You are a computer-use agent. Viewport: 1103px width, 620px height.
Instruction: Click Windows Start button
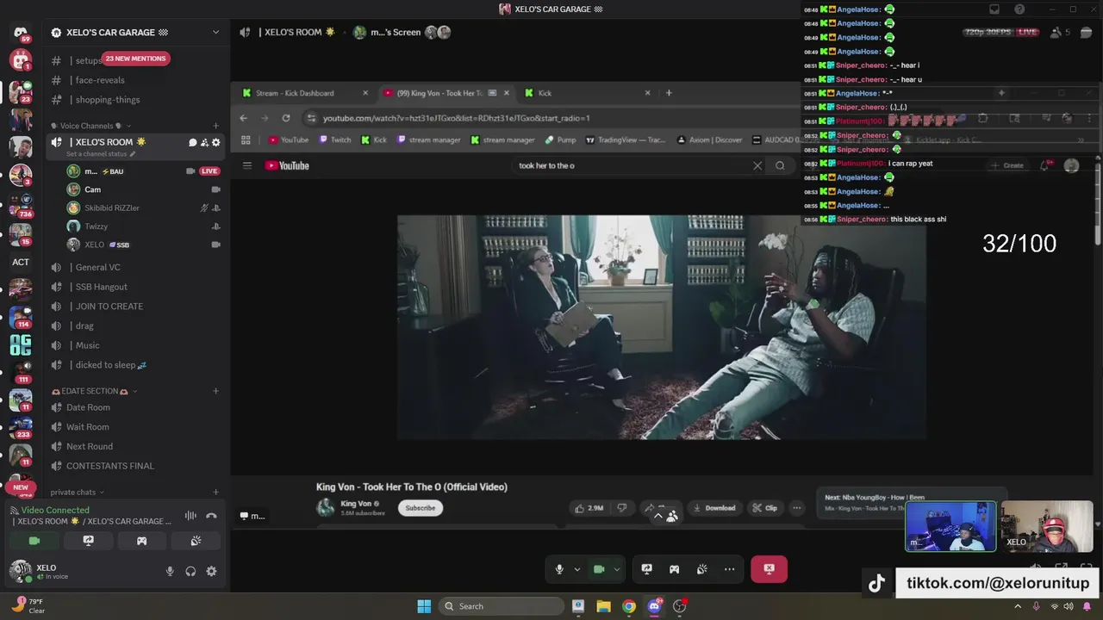[424, 606]
